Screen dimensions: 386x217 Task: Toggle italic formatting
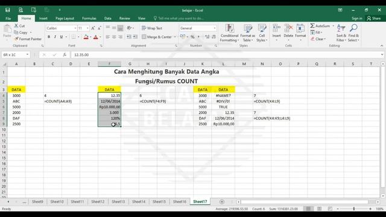click(55, 37)
